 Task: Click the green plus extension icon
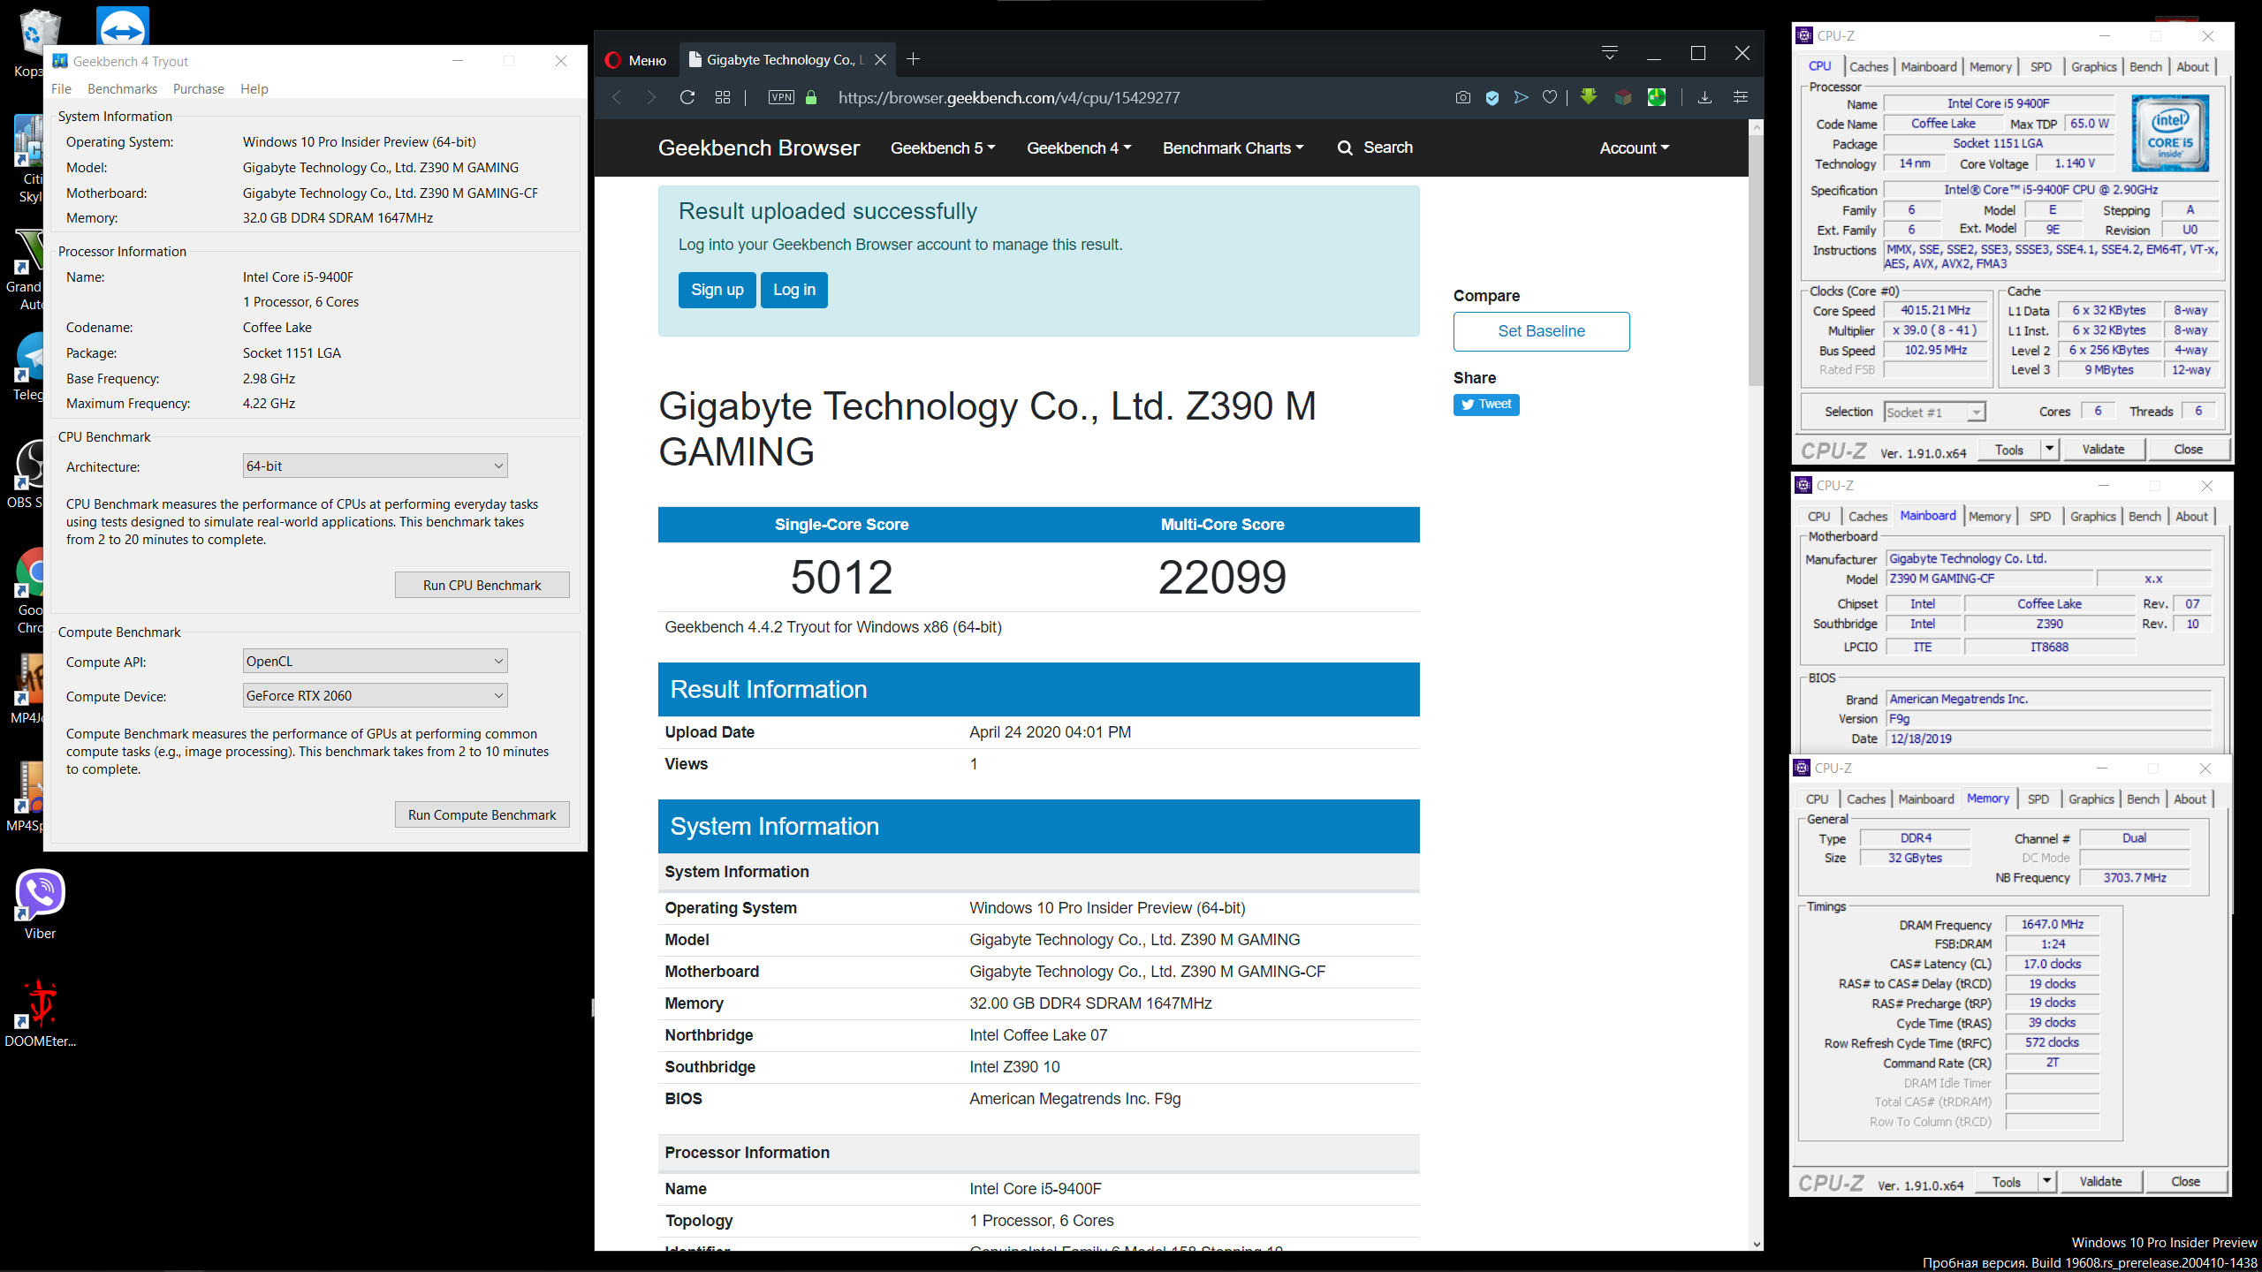(1657, 97)
